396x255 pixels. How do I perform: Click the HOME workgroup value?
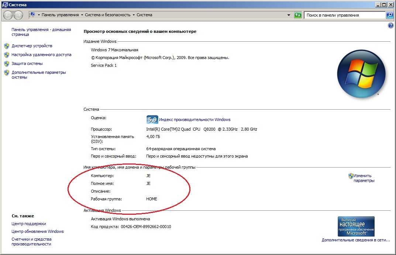pyautogui.click(x=152, y=199)
